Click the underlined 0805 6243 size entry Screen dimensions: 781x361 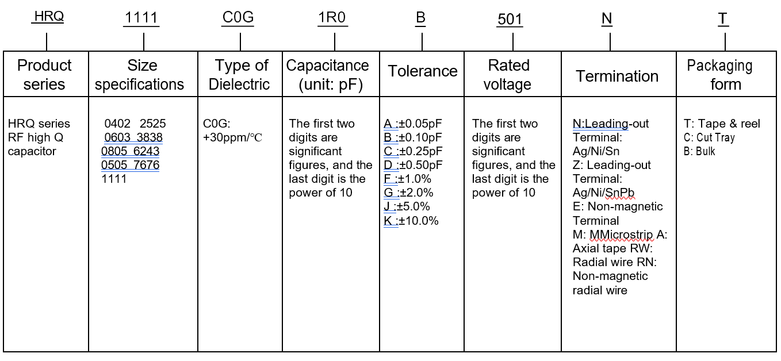coord(131,151)
